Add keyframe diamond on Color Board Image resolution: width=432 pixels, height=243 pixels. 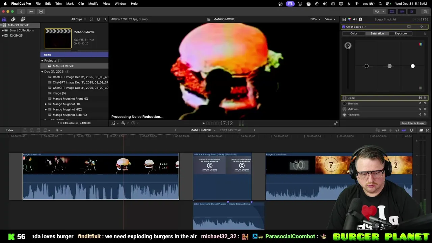tap(421, 27)
